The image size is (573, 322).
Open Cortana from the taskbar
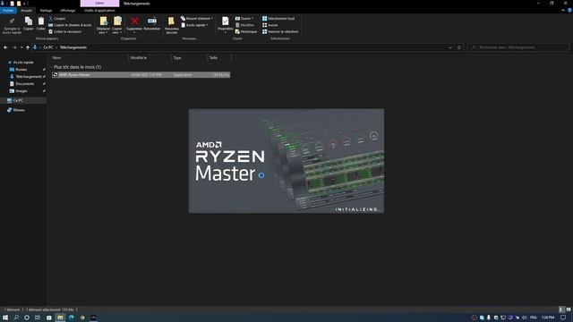(27, 318)
